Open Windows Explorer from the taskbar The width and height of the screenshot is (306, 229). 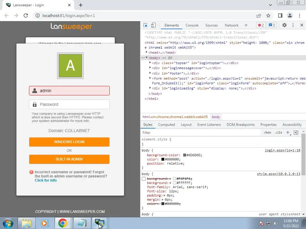click(27, 223)
